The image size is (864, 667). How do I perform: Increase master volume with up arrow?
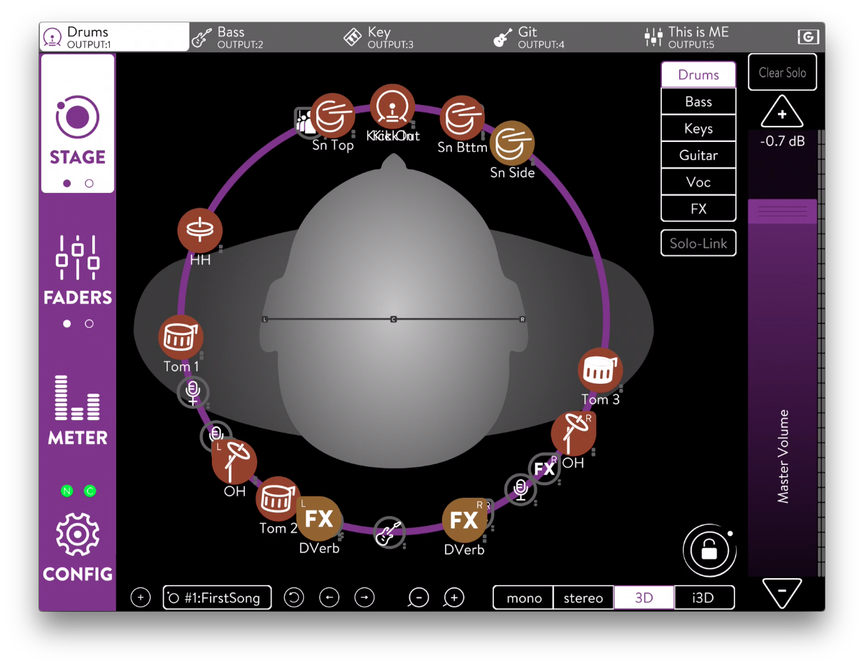(781, 113)
